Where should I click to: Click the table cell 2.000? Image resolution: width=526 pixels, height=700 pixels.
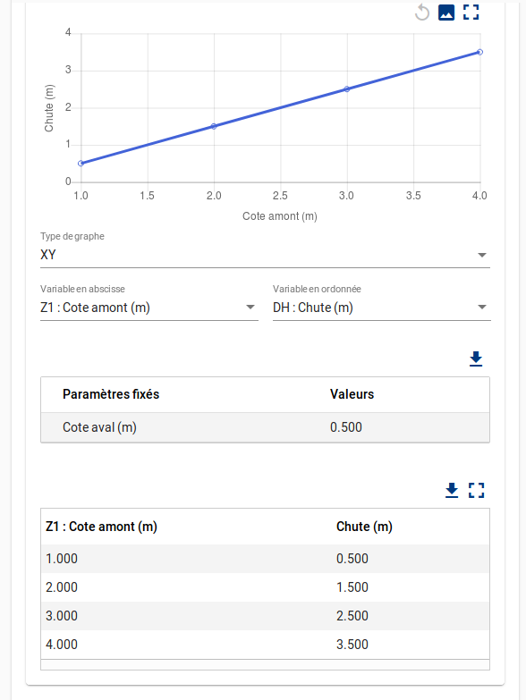[62, 587]
